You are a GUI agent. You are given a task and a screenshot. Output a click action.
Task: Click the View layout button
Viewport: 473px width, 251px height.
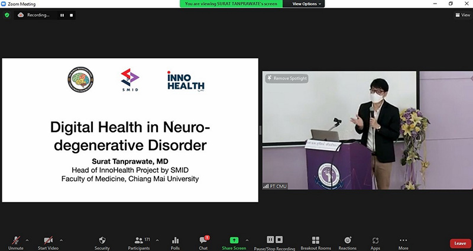pos(463,15)
